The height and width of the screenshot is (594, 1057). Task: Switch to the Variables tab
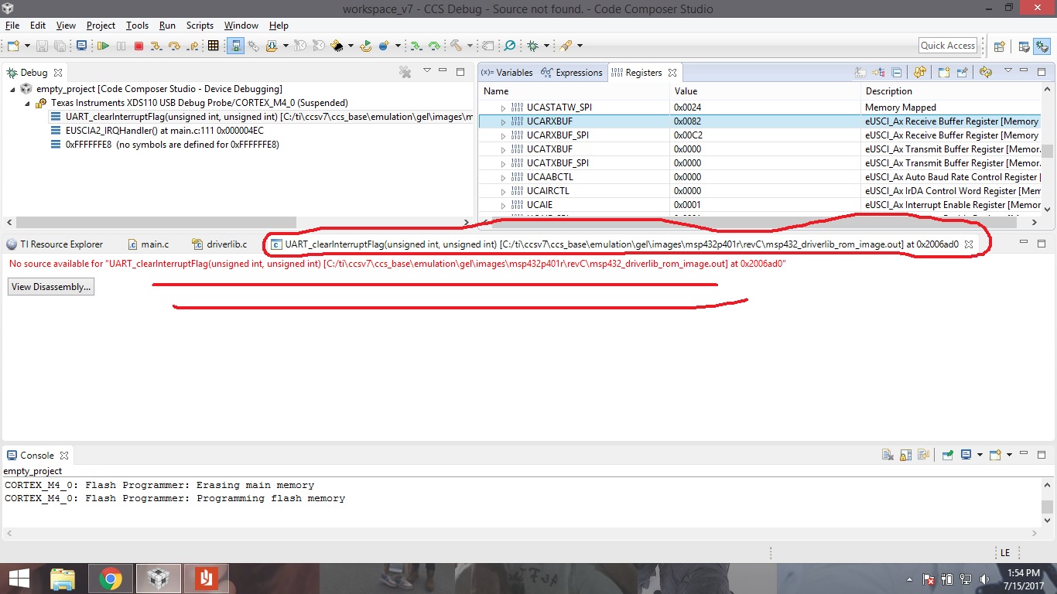click(x=507, y=73)
